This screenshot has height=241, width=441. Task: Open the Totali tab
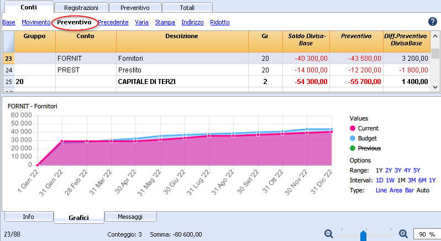(x=187, y=8)
